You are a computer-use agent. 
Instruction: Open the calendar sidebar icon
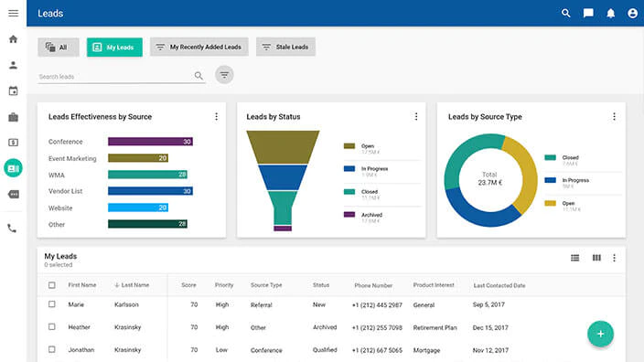click(13, 90)
